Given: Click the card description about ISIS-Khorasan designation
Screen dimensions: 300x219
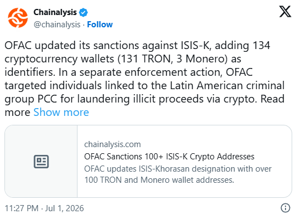Looking at the screenshot, I should 178,174.
